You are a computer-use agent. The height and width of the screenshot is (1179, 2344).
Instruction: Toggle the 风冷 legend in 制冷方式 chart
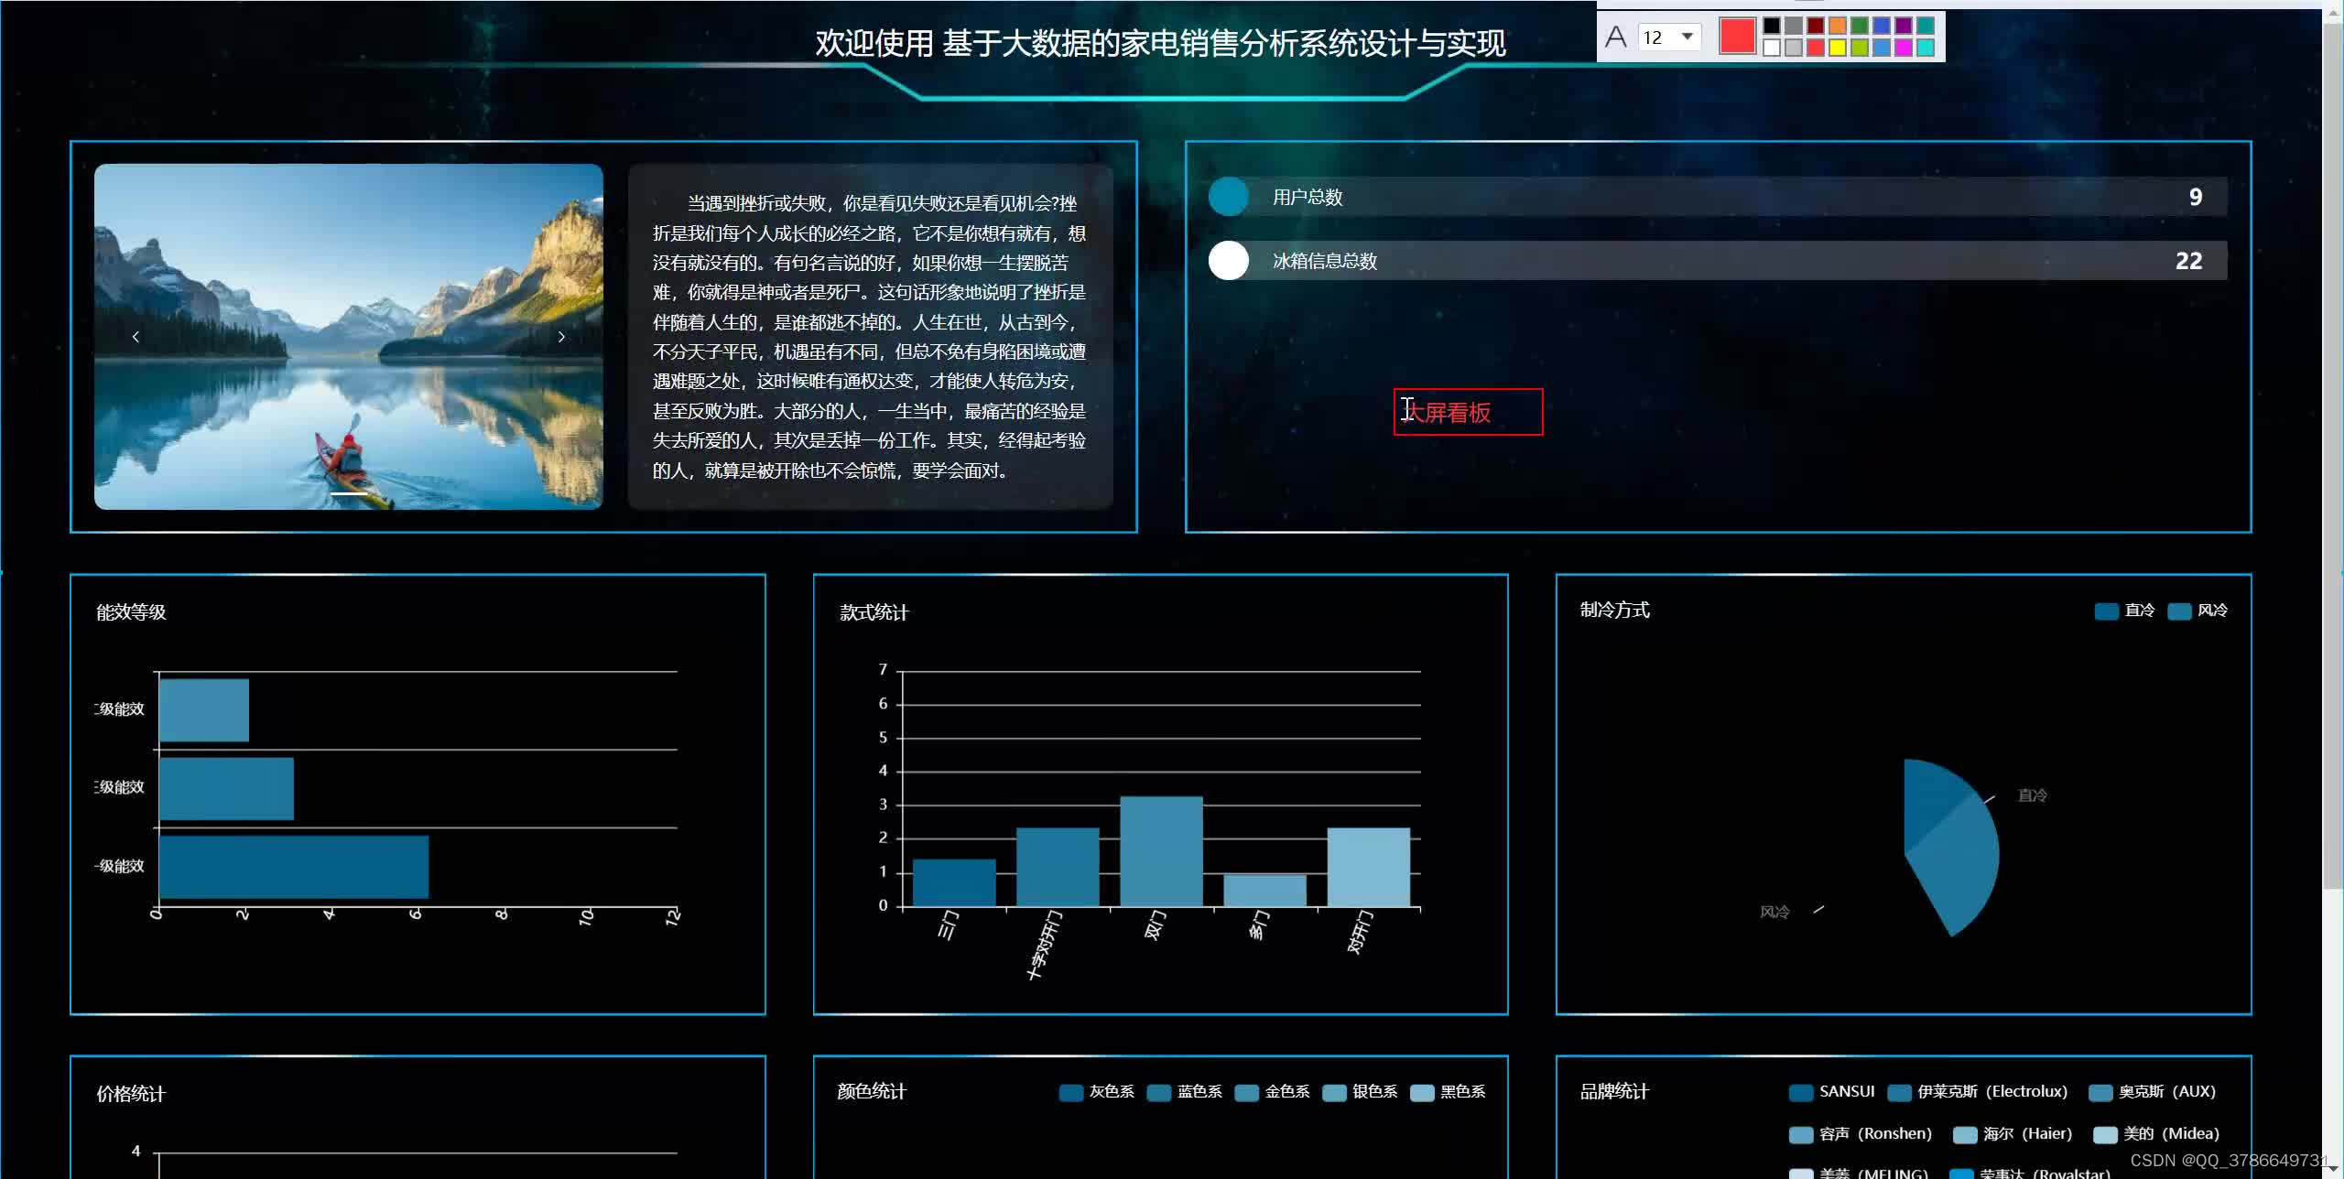click(x=2198, y=611)
